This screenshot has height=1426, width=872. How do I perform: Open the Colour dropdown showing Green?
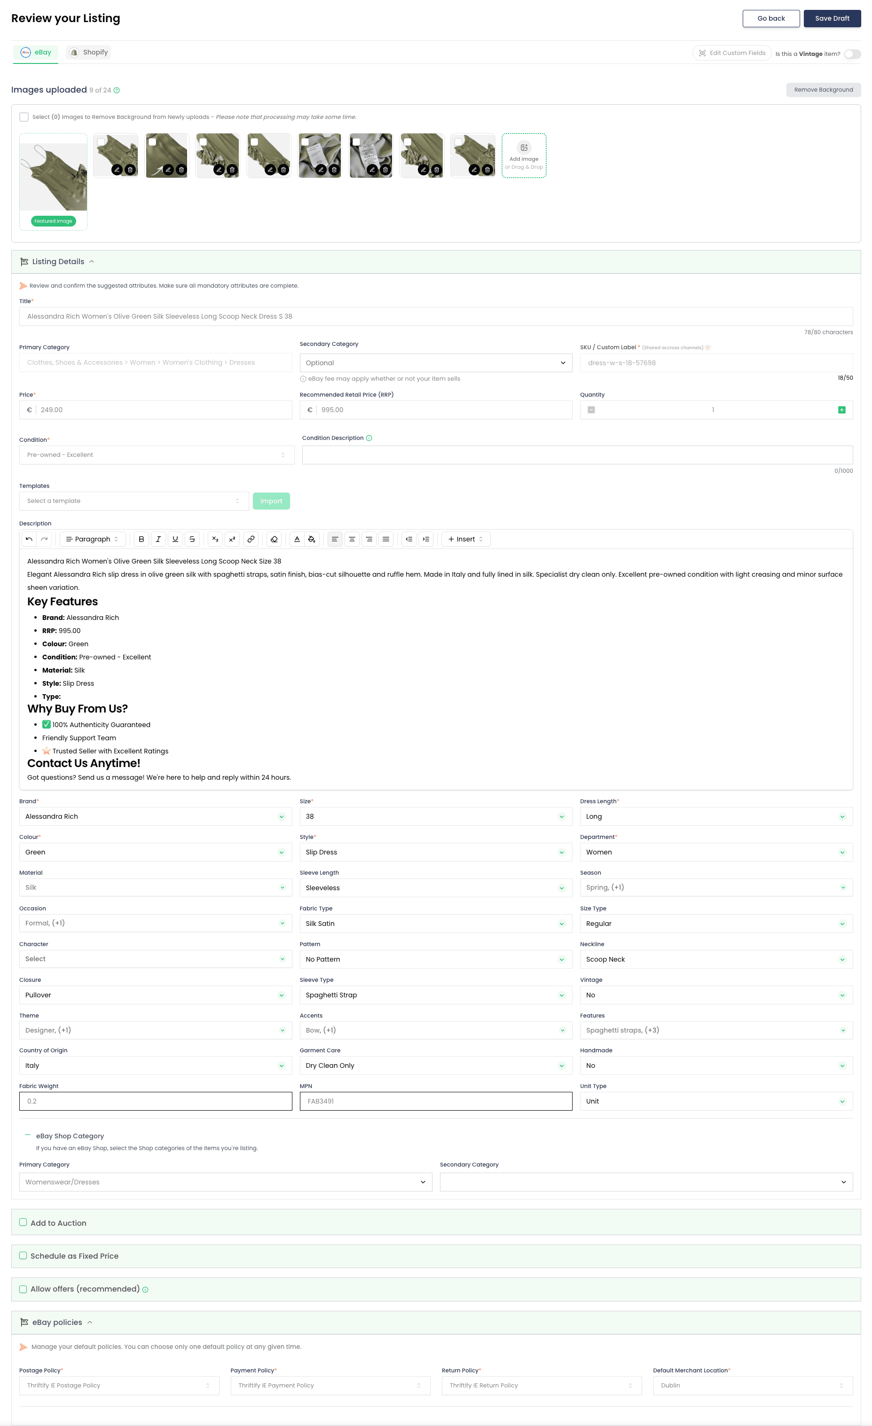[x=156, y=853]
